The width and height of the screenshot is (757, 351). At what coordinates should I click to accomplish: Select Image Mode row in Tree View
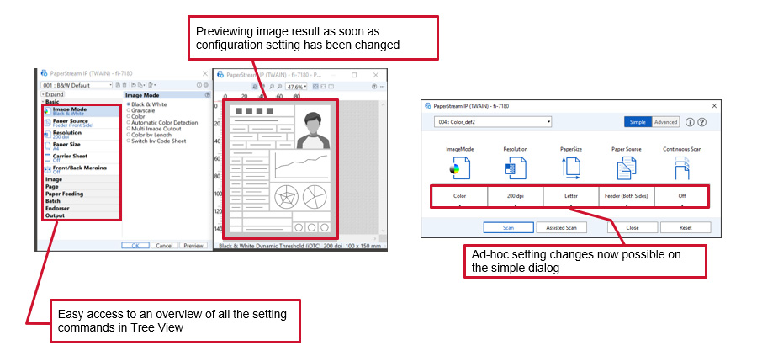click(81, 111)
